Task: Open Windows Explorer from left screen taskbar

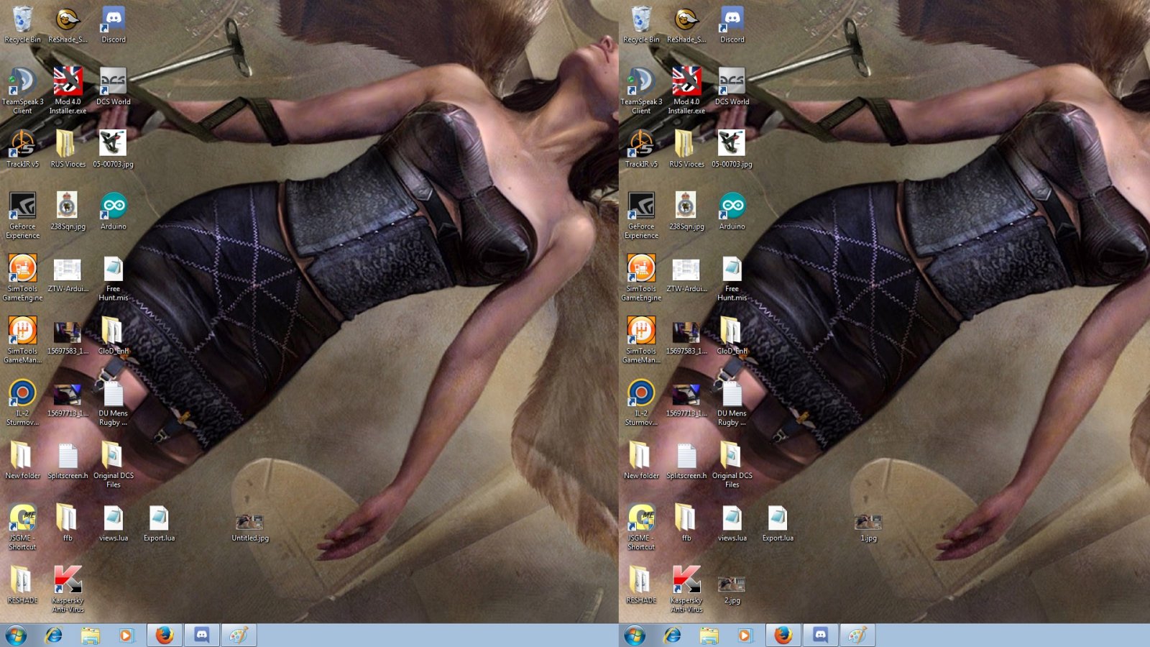Action: click(90, 635)
